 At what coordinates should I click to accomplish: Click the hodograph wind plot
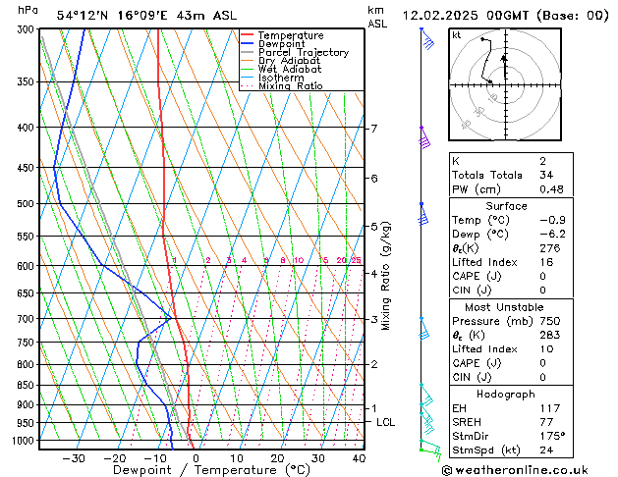pos(505,84)
